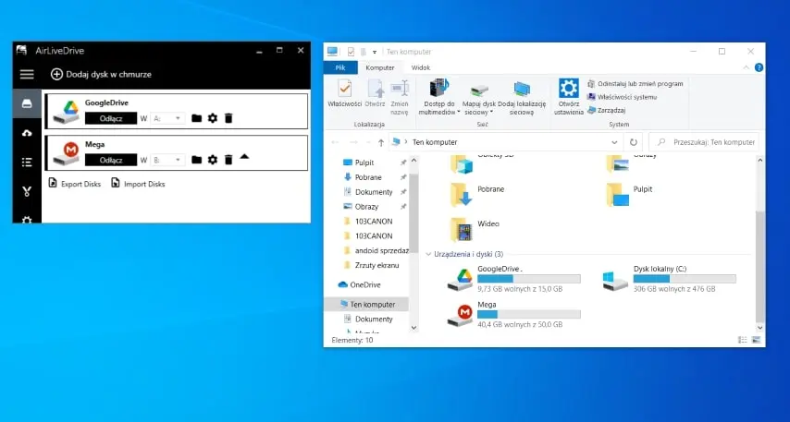Select the cloud upload sidebar icon
Viewport: 790px width, 422px height.
(x=27, y=133)
